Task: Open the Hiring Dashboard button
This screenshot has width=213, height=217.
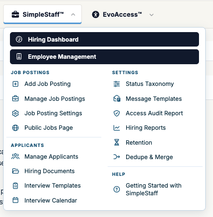Action: pyautogui.click(x=104, y=39)
